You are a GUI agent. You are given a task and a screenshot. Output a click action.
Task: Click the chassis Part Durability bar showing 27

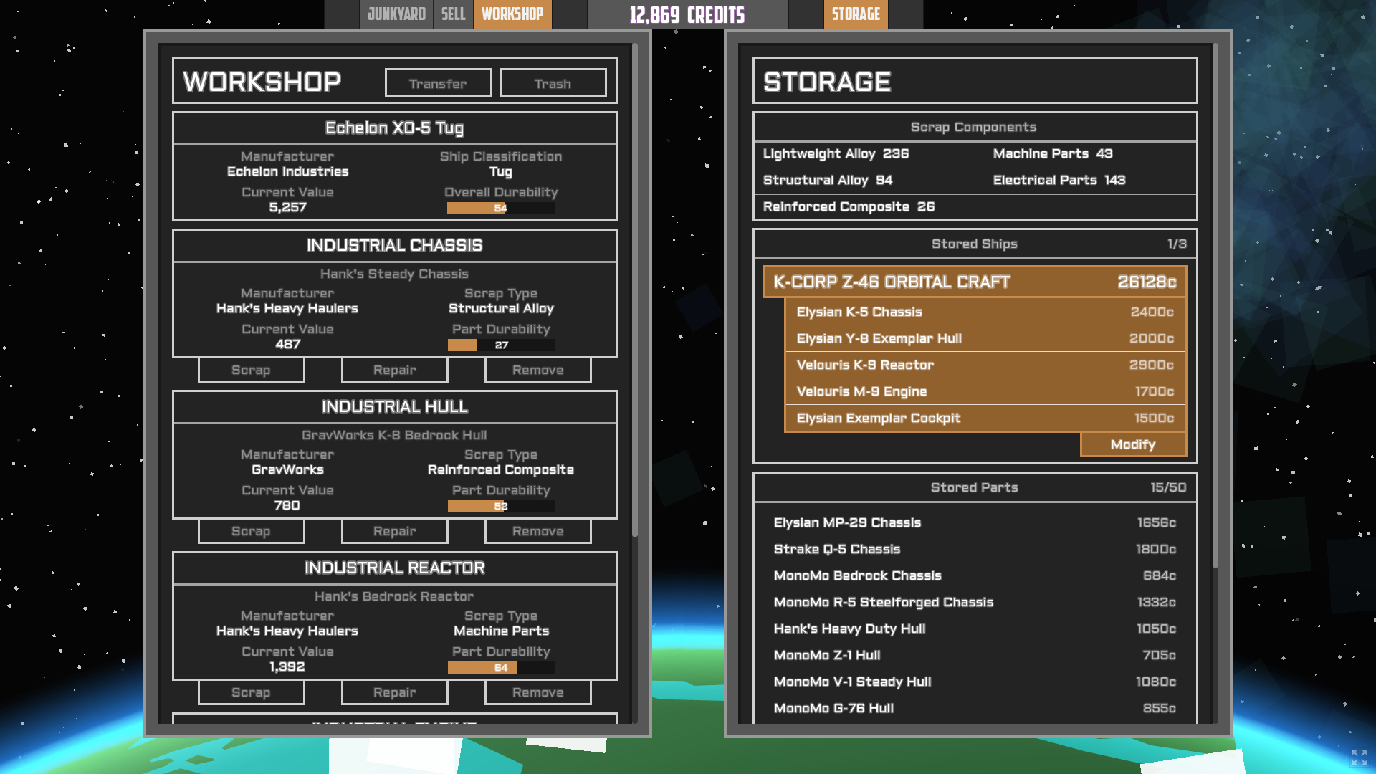tap(501, 345)
